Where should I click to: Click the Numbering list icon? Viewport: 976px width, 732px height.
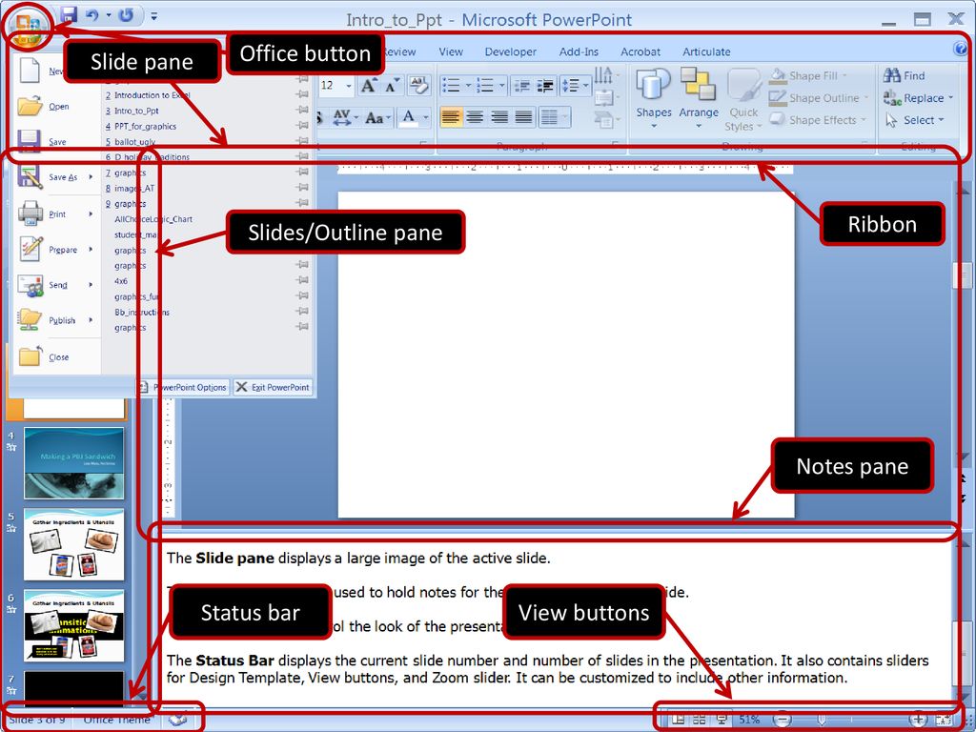pyautogui.click(x=485, y=85)
